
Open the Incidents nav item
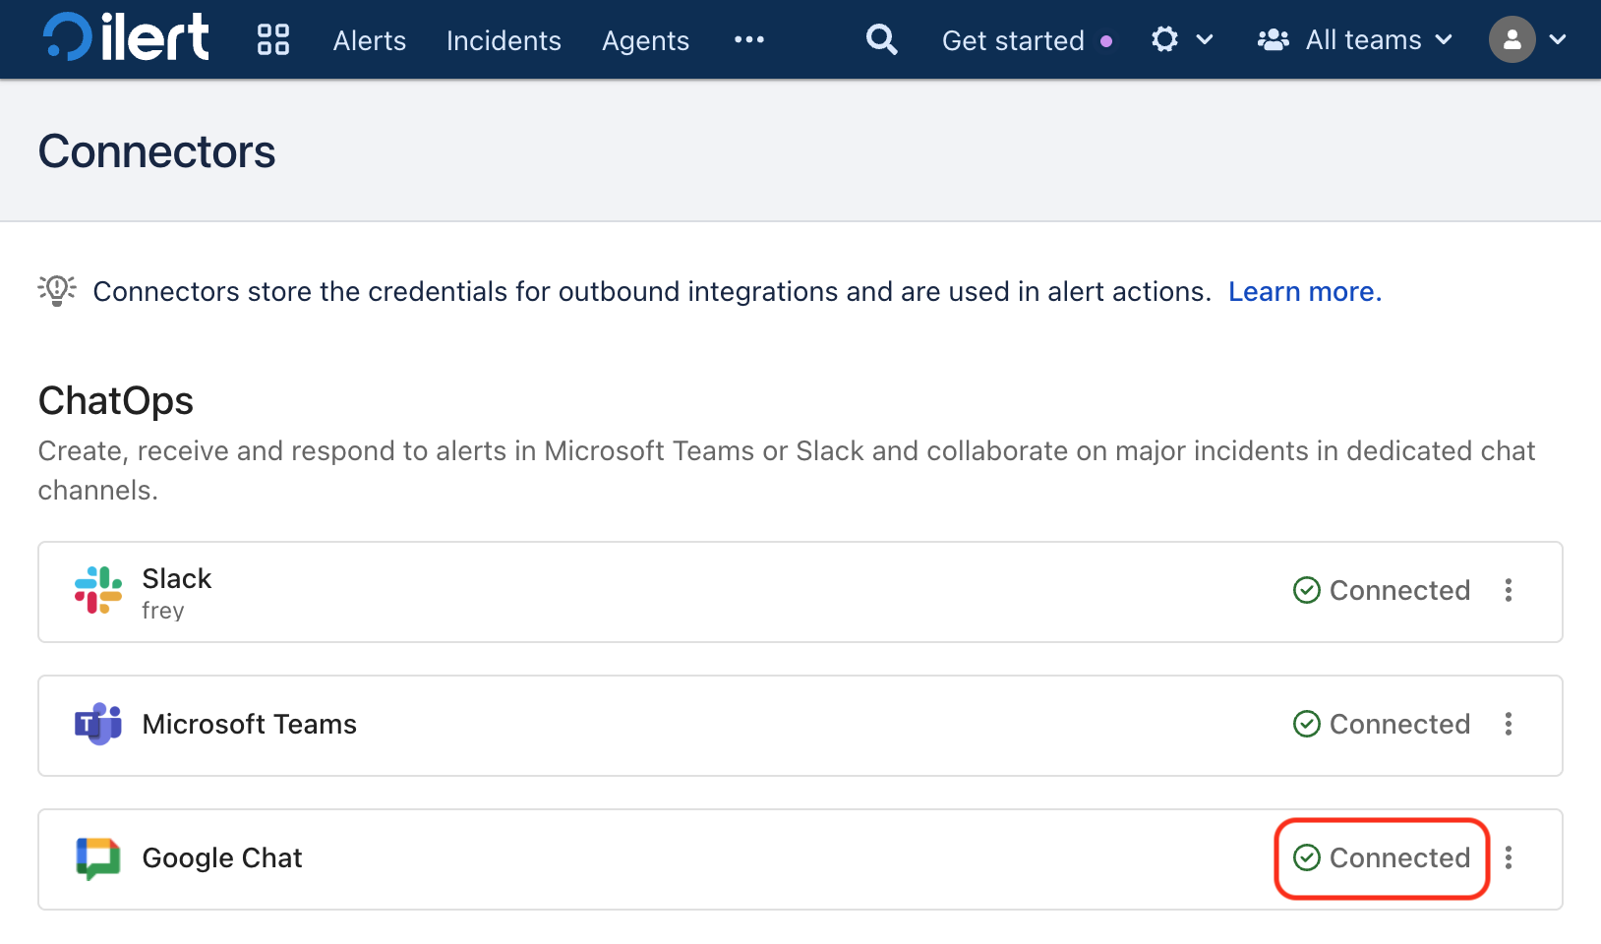(504, 40)
